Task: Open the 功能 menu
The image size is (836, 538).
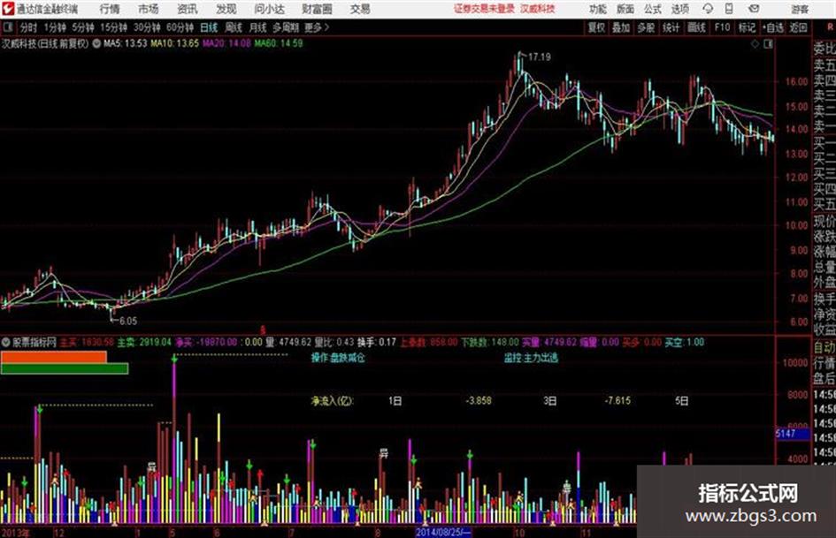Action: [598, 9]
